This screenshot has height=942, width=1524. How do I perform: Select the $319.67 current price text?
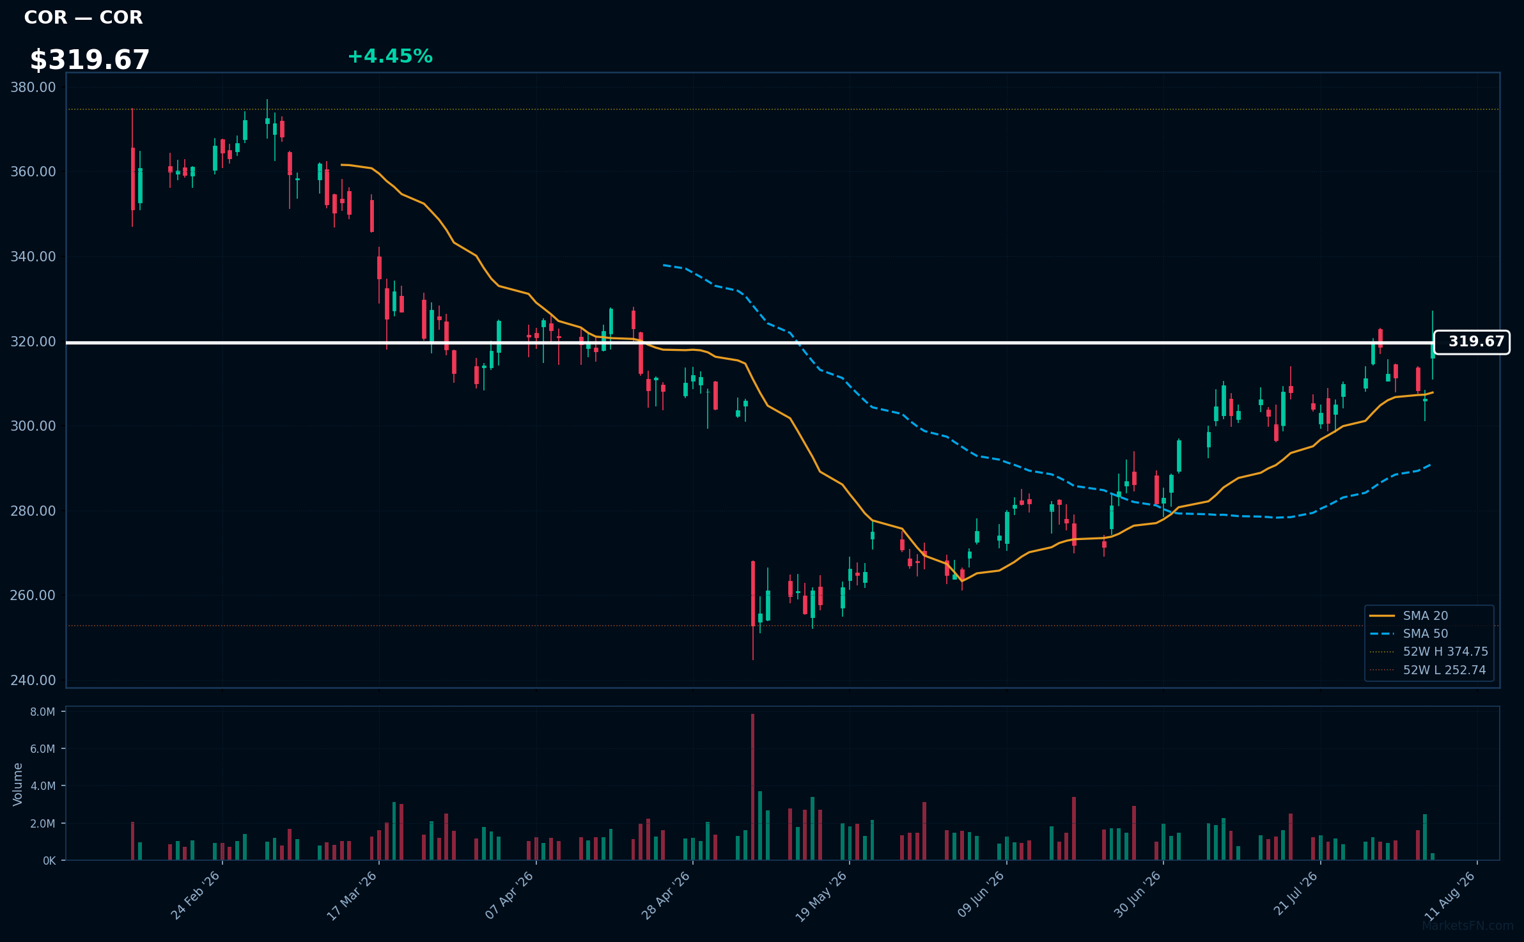click(x=89, y=60)
